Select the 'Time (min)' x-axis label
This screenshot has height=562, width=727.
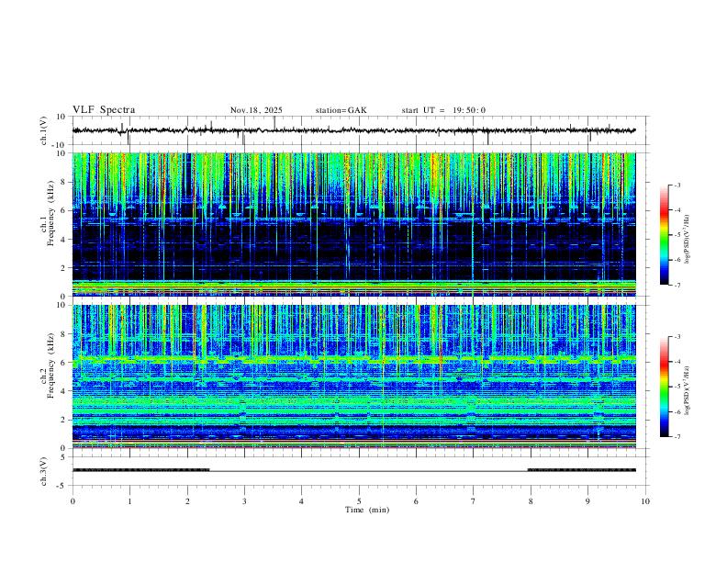(367, 510)
